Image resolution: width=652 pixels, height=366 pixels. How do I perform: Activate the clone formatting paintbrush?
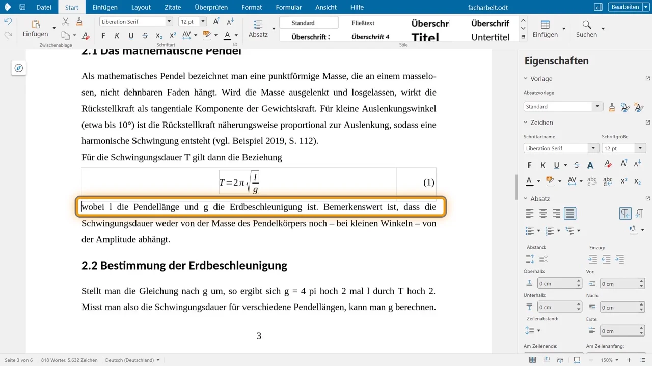[x=79, y=22]
